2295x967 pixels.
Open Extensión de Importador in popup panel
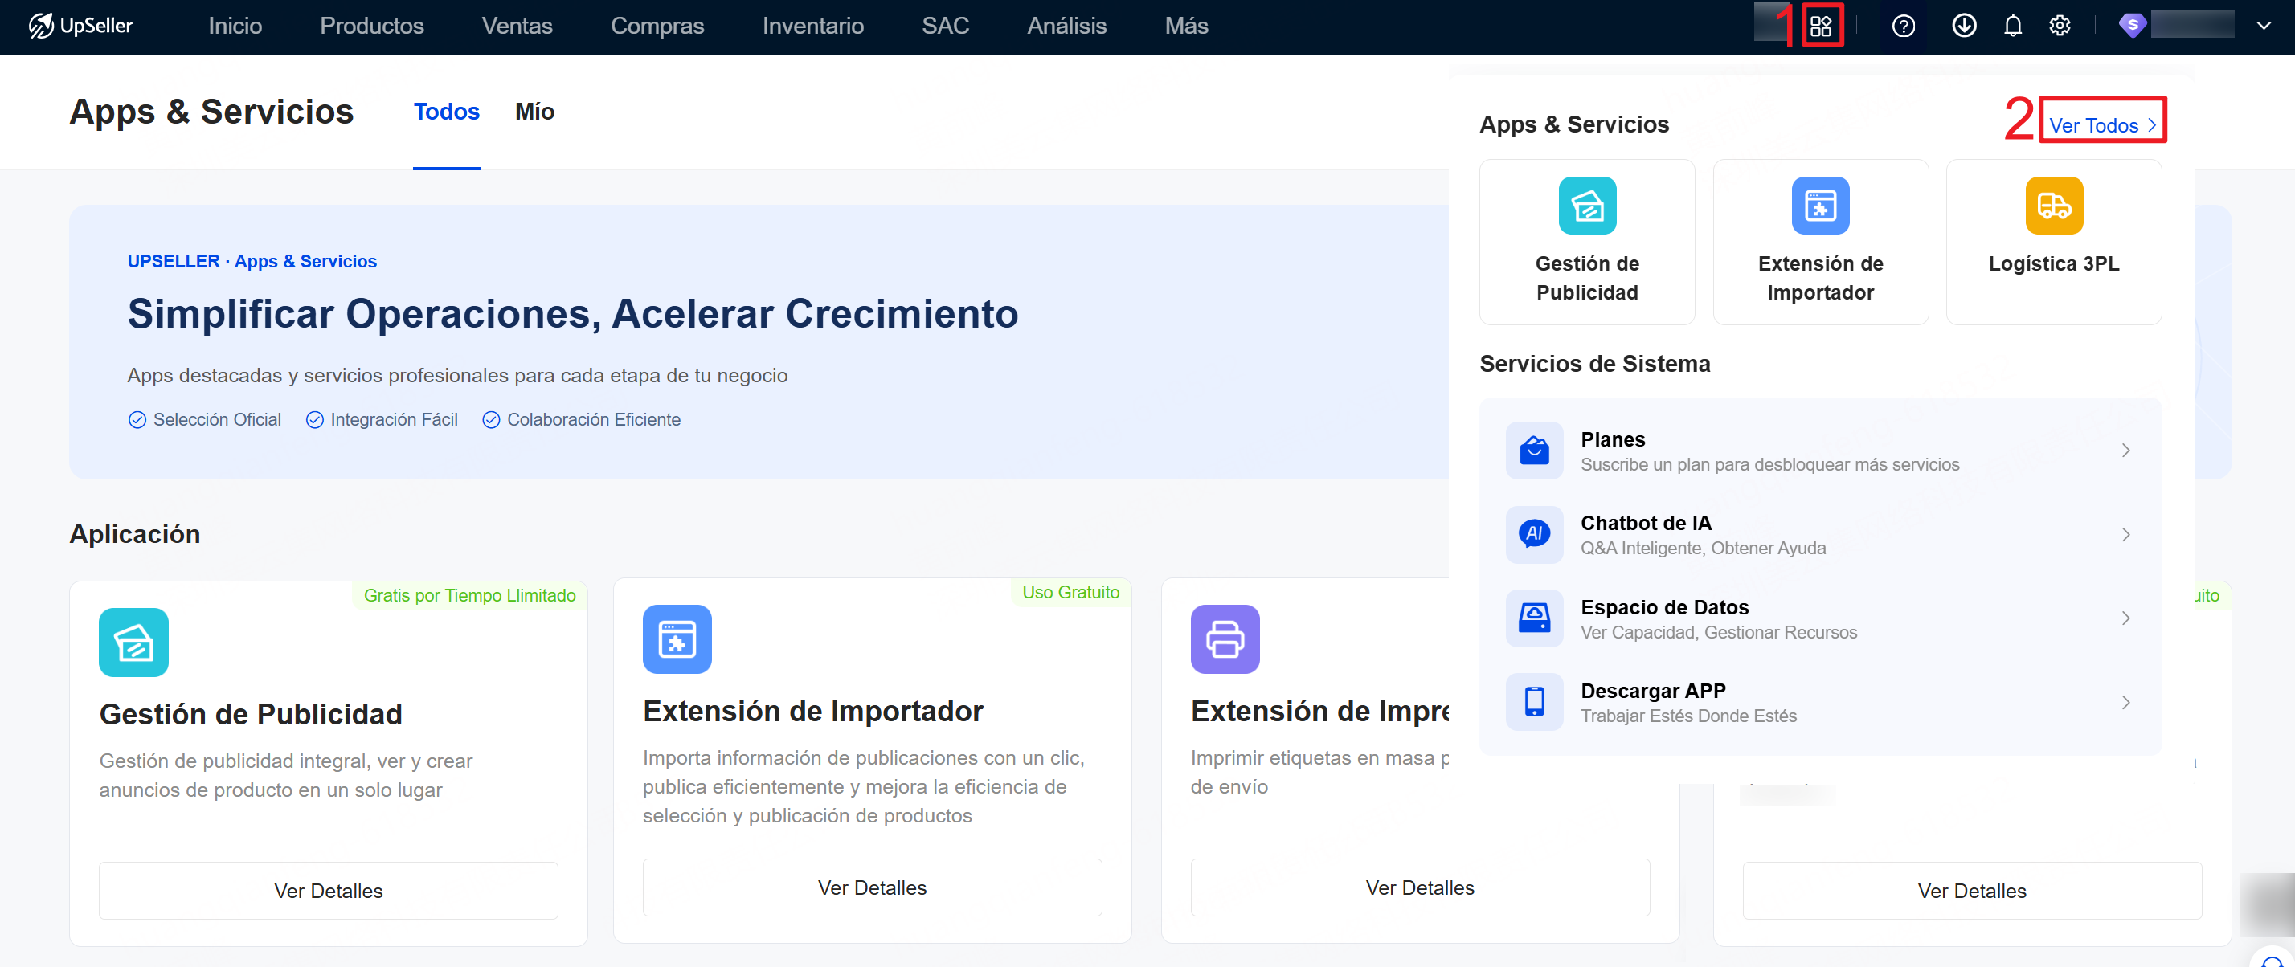pyautogui.click(x=1820, y=241)
